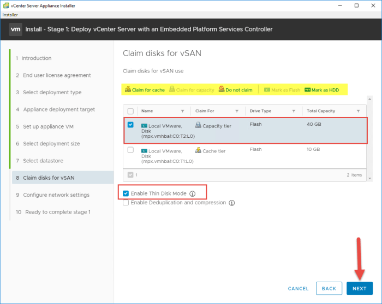Screen dimensions: 382x304
Task: Click step 9 Configure network settings
Action: pos(52,195)
